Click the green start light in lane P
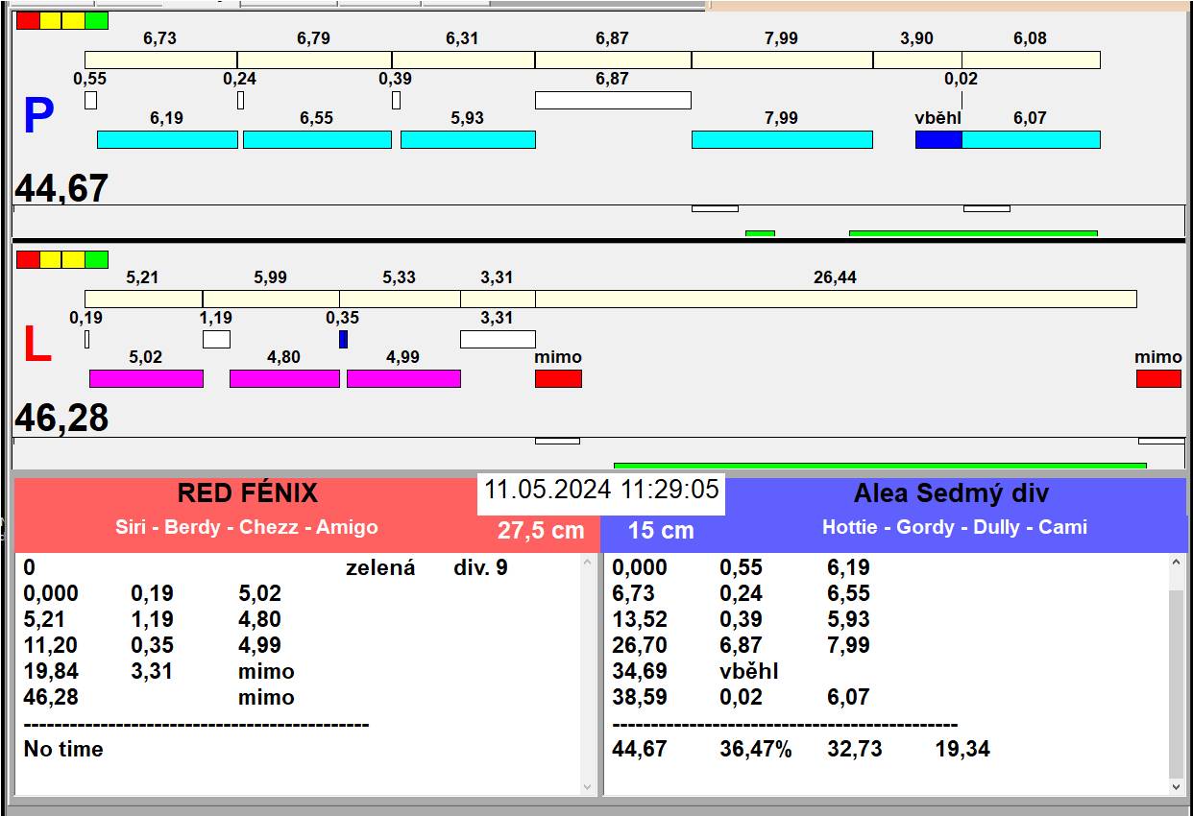Image resolution: width=1193 pixels, height=816 pixels. click(96, 21)
